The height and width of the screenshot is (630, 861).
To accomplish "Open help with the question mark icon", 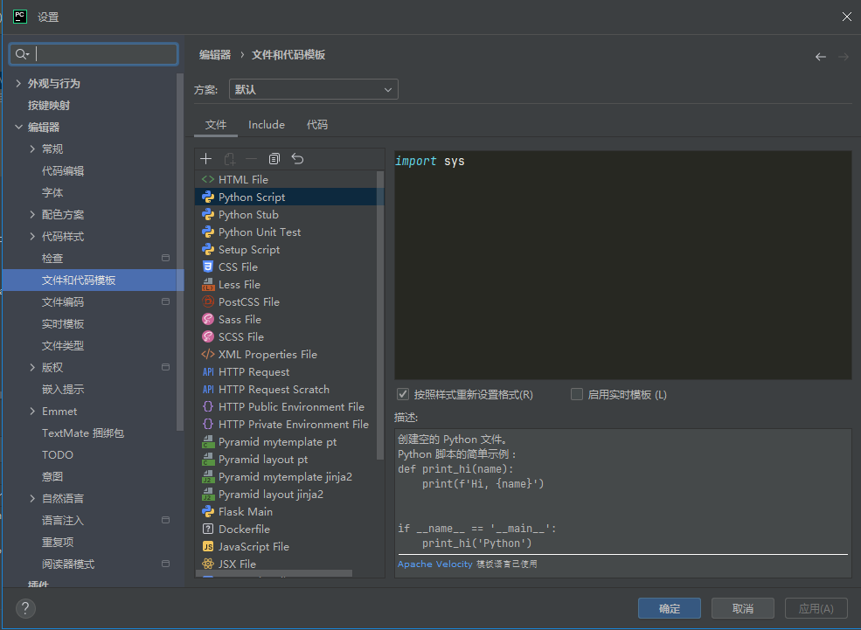I will point(25,608).
